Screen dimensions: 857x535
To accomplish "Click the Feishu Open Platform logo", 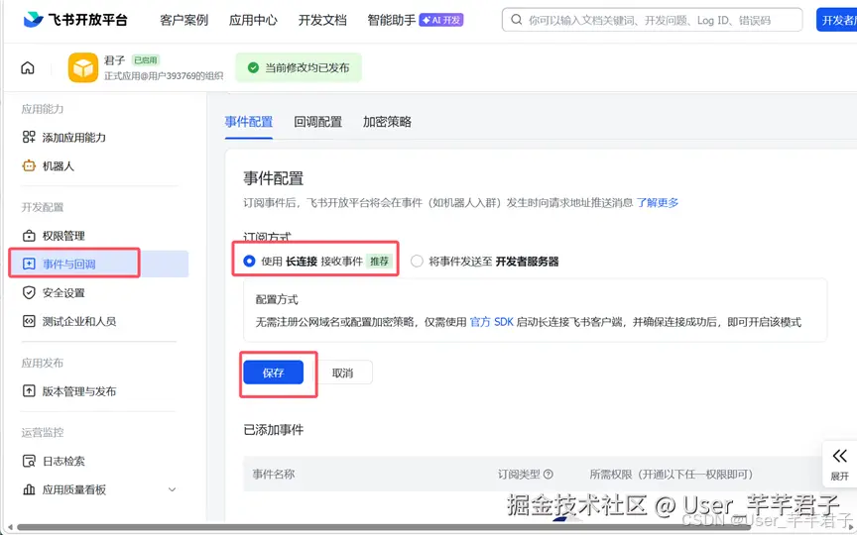I will coord(75,20).
